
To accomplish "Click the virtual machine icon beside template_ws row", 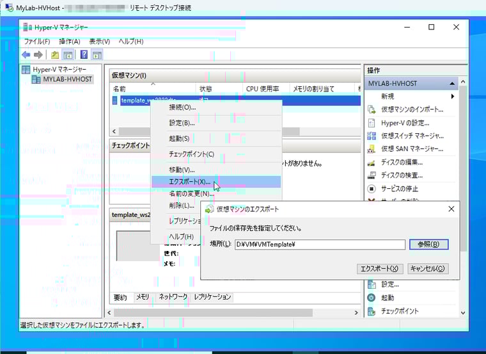I will pos(115,101).
